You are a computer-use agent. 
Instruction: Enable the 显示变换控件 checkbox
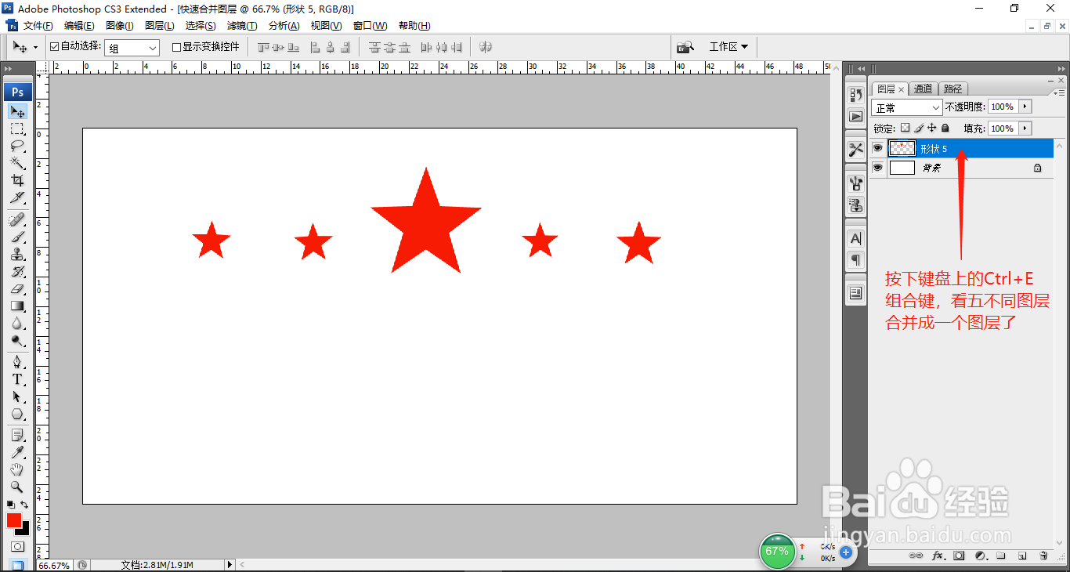coord(176,47)
